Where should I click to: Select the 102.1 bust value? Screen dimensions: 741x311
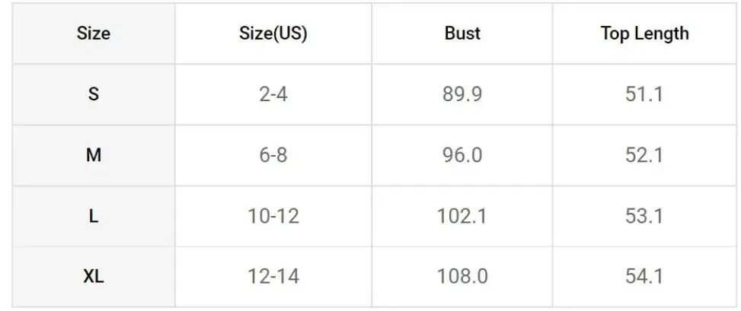(x=462, y=216)
